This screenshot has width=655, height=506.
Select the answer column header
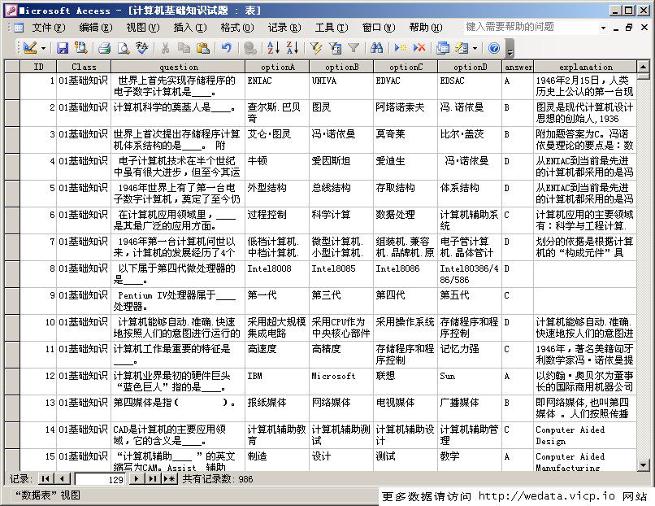point(518,67)
